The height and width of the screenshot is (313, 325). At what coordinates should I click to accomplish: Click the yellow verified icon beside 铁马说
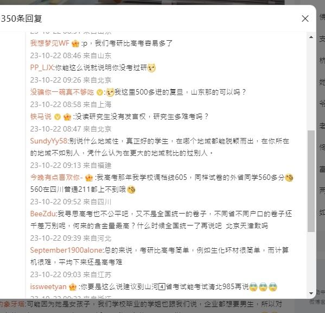pos(58,117)
